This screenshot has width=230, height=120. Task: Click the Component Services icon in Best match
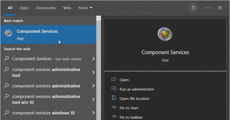click(8, 33)
